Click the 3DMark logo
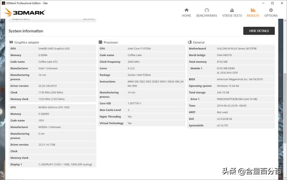287x180 pixels. click(25, 12)
